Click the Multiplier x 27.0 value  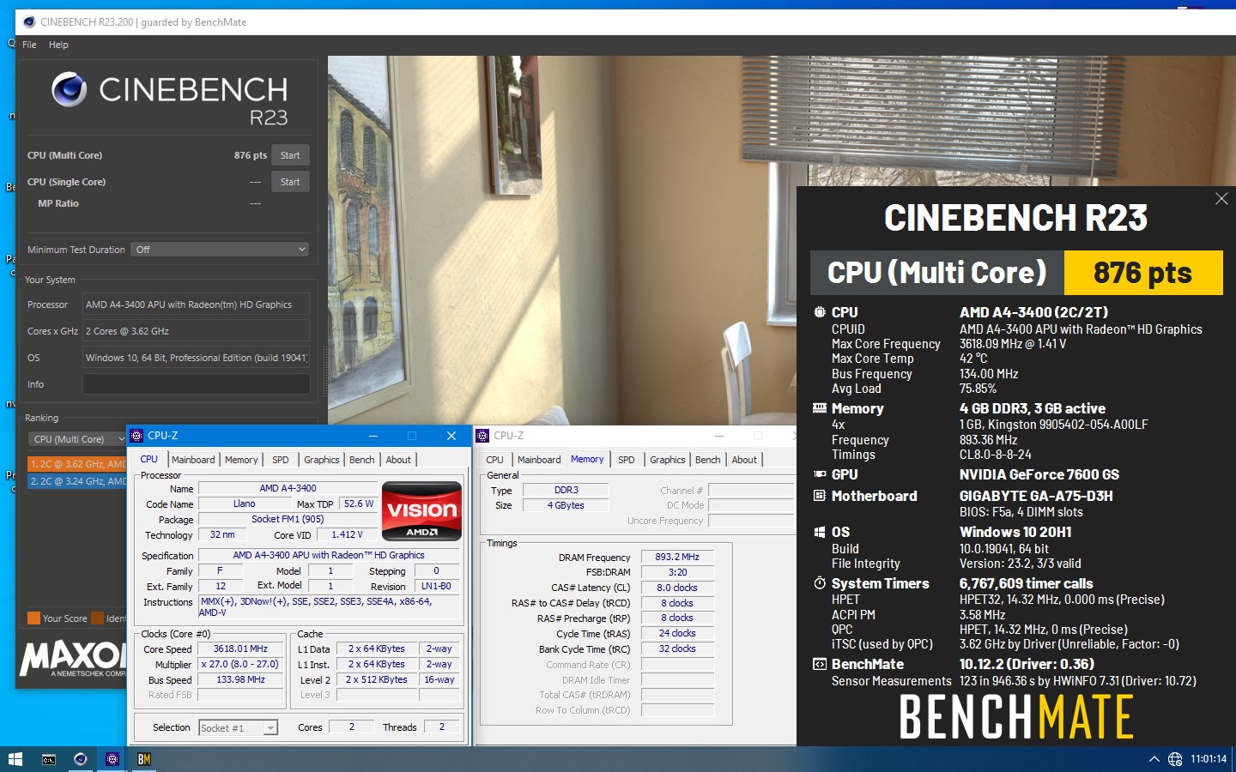[240, 665]
